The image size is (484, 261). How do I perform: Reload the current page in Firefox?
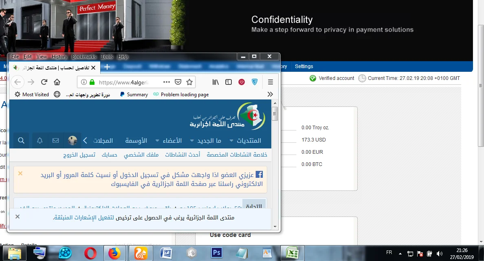coord(44,82)
